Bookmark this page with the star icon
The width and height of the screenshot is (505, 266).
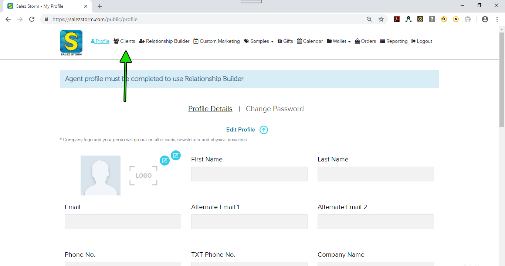[x=381, y=19]
